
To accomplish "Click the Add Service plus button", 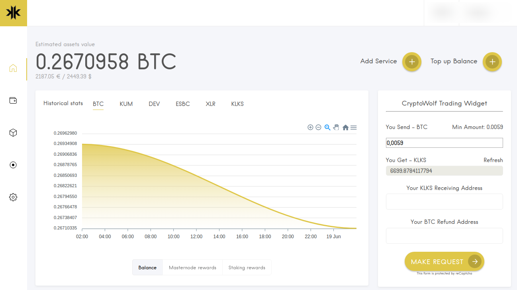I will pyautogui.click(x=412, y=62).
